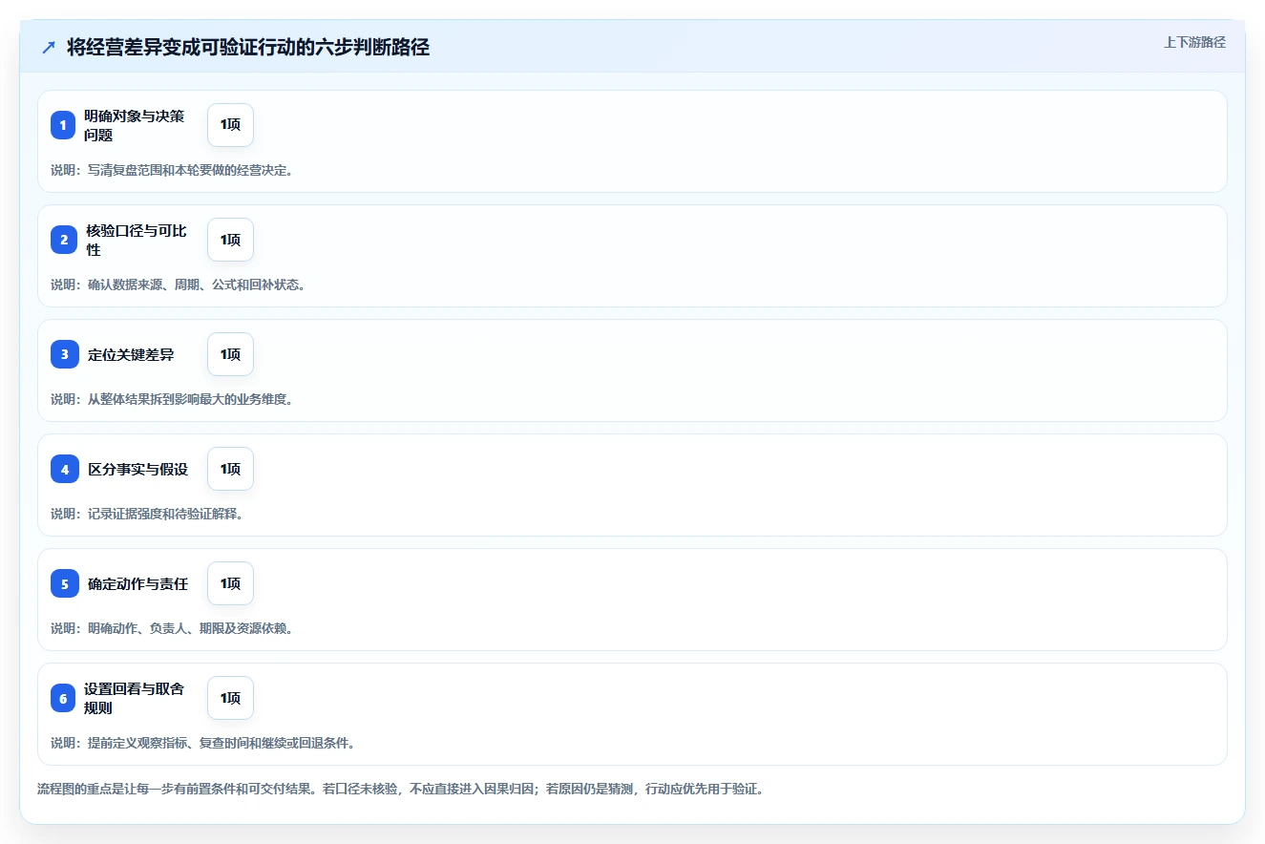Select the step title 设置回看与取舍规则
Image resolution: width=1265 pixels, height=844 pixels.
[x=135, y=698]
